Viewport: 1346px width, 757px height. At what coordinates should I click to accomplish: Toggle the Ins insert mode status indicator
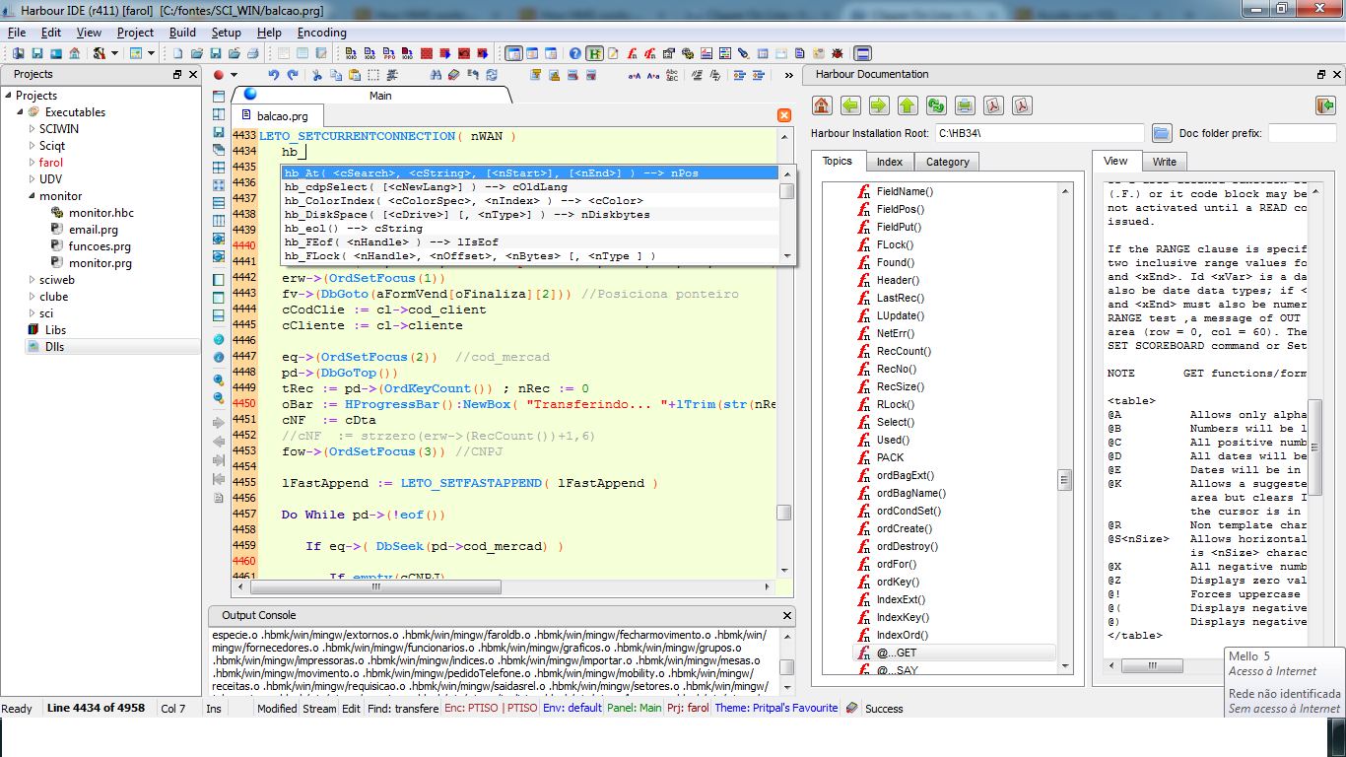(x=214, y=709)
